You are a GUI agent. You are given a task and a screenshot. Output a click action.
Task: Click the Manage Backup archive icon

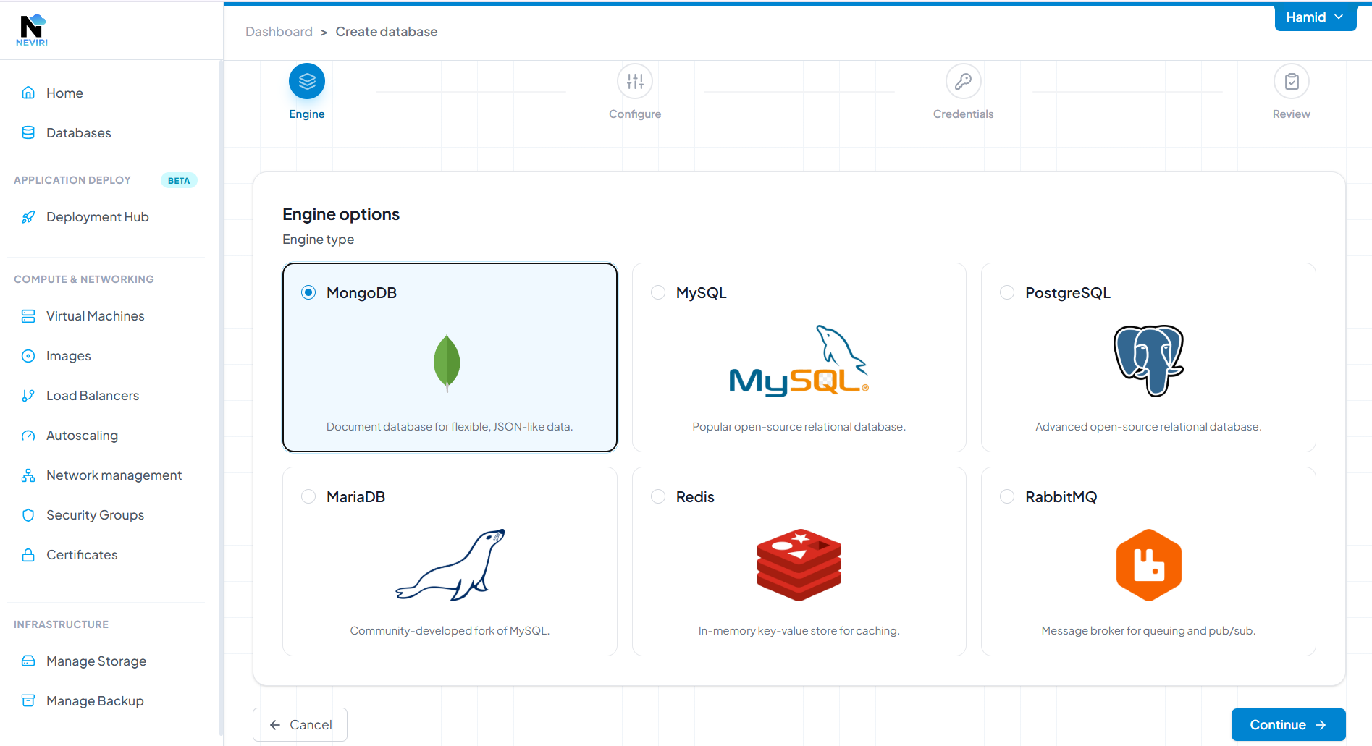click(28, 700)
